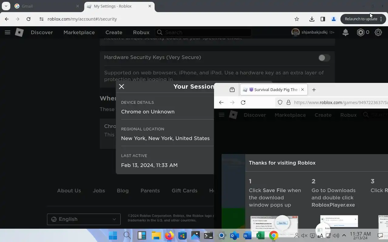This screenshot has height=242, width=388.
Task: Bookmark this page with the star icon
Action: (x=297, y=19)
